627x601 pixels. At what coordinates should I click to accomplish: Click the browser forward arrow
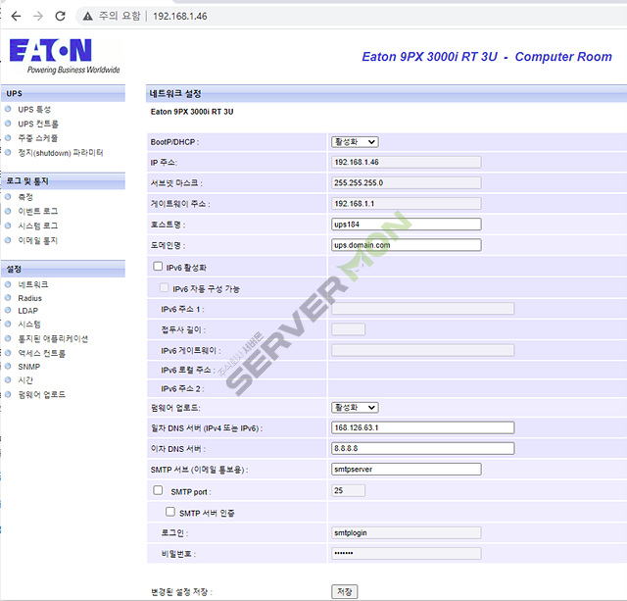tap(38, 16)
